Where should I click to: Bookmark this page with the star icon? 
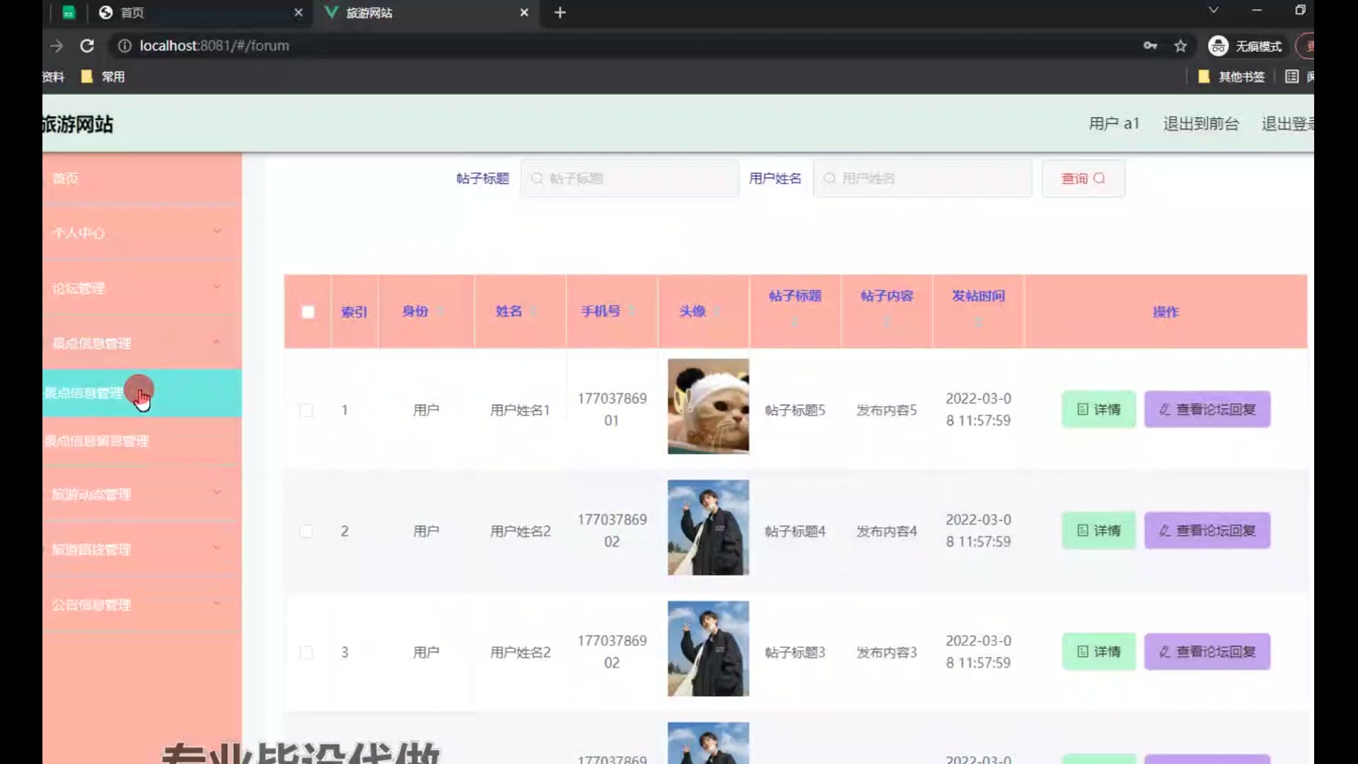click(x=1180, y=46)
